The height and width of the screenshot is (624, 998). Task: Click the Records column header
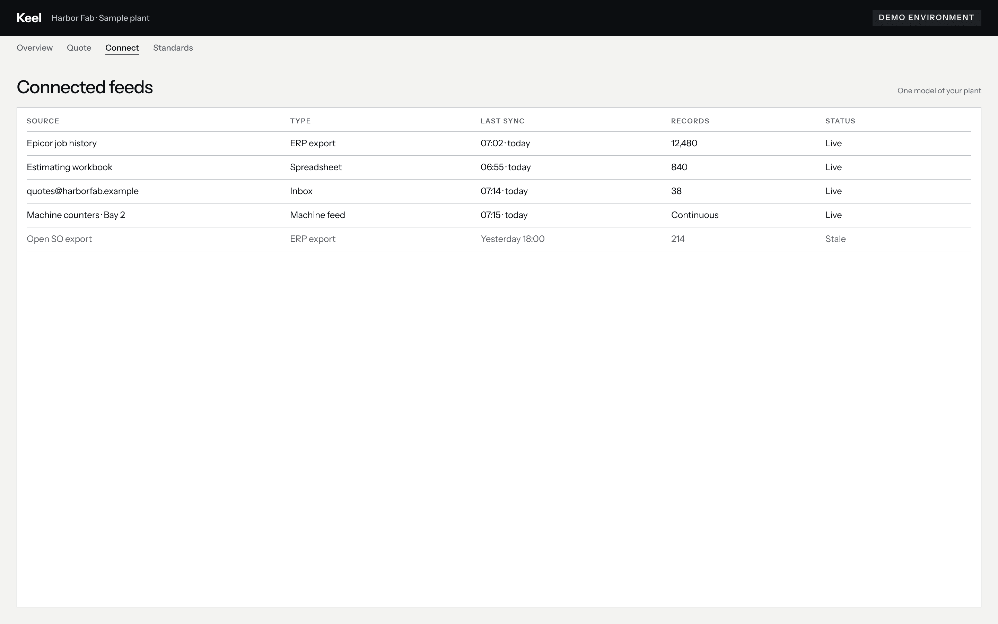point(690,121)
